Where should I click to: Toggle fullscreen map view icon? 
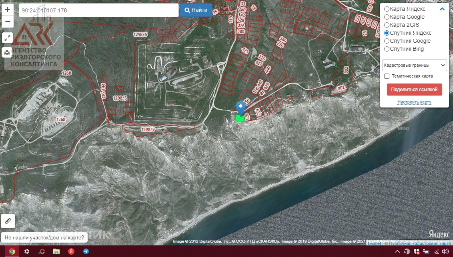click(8, 38)
